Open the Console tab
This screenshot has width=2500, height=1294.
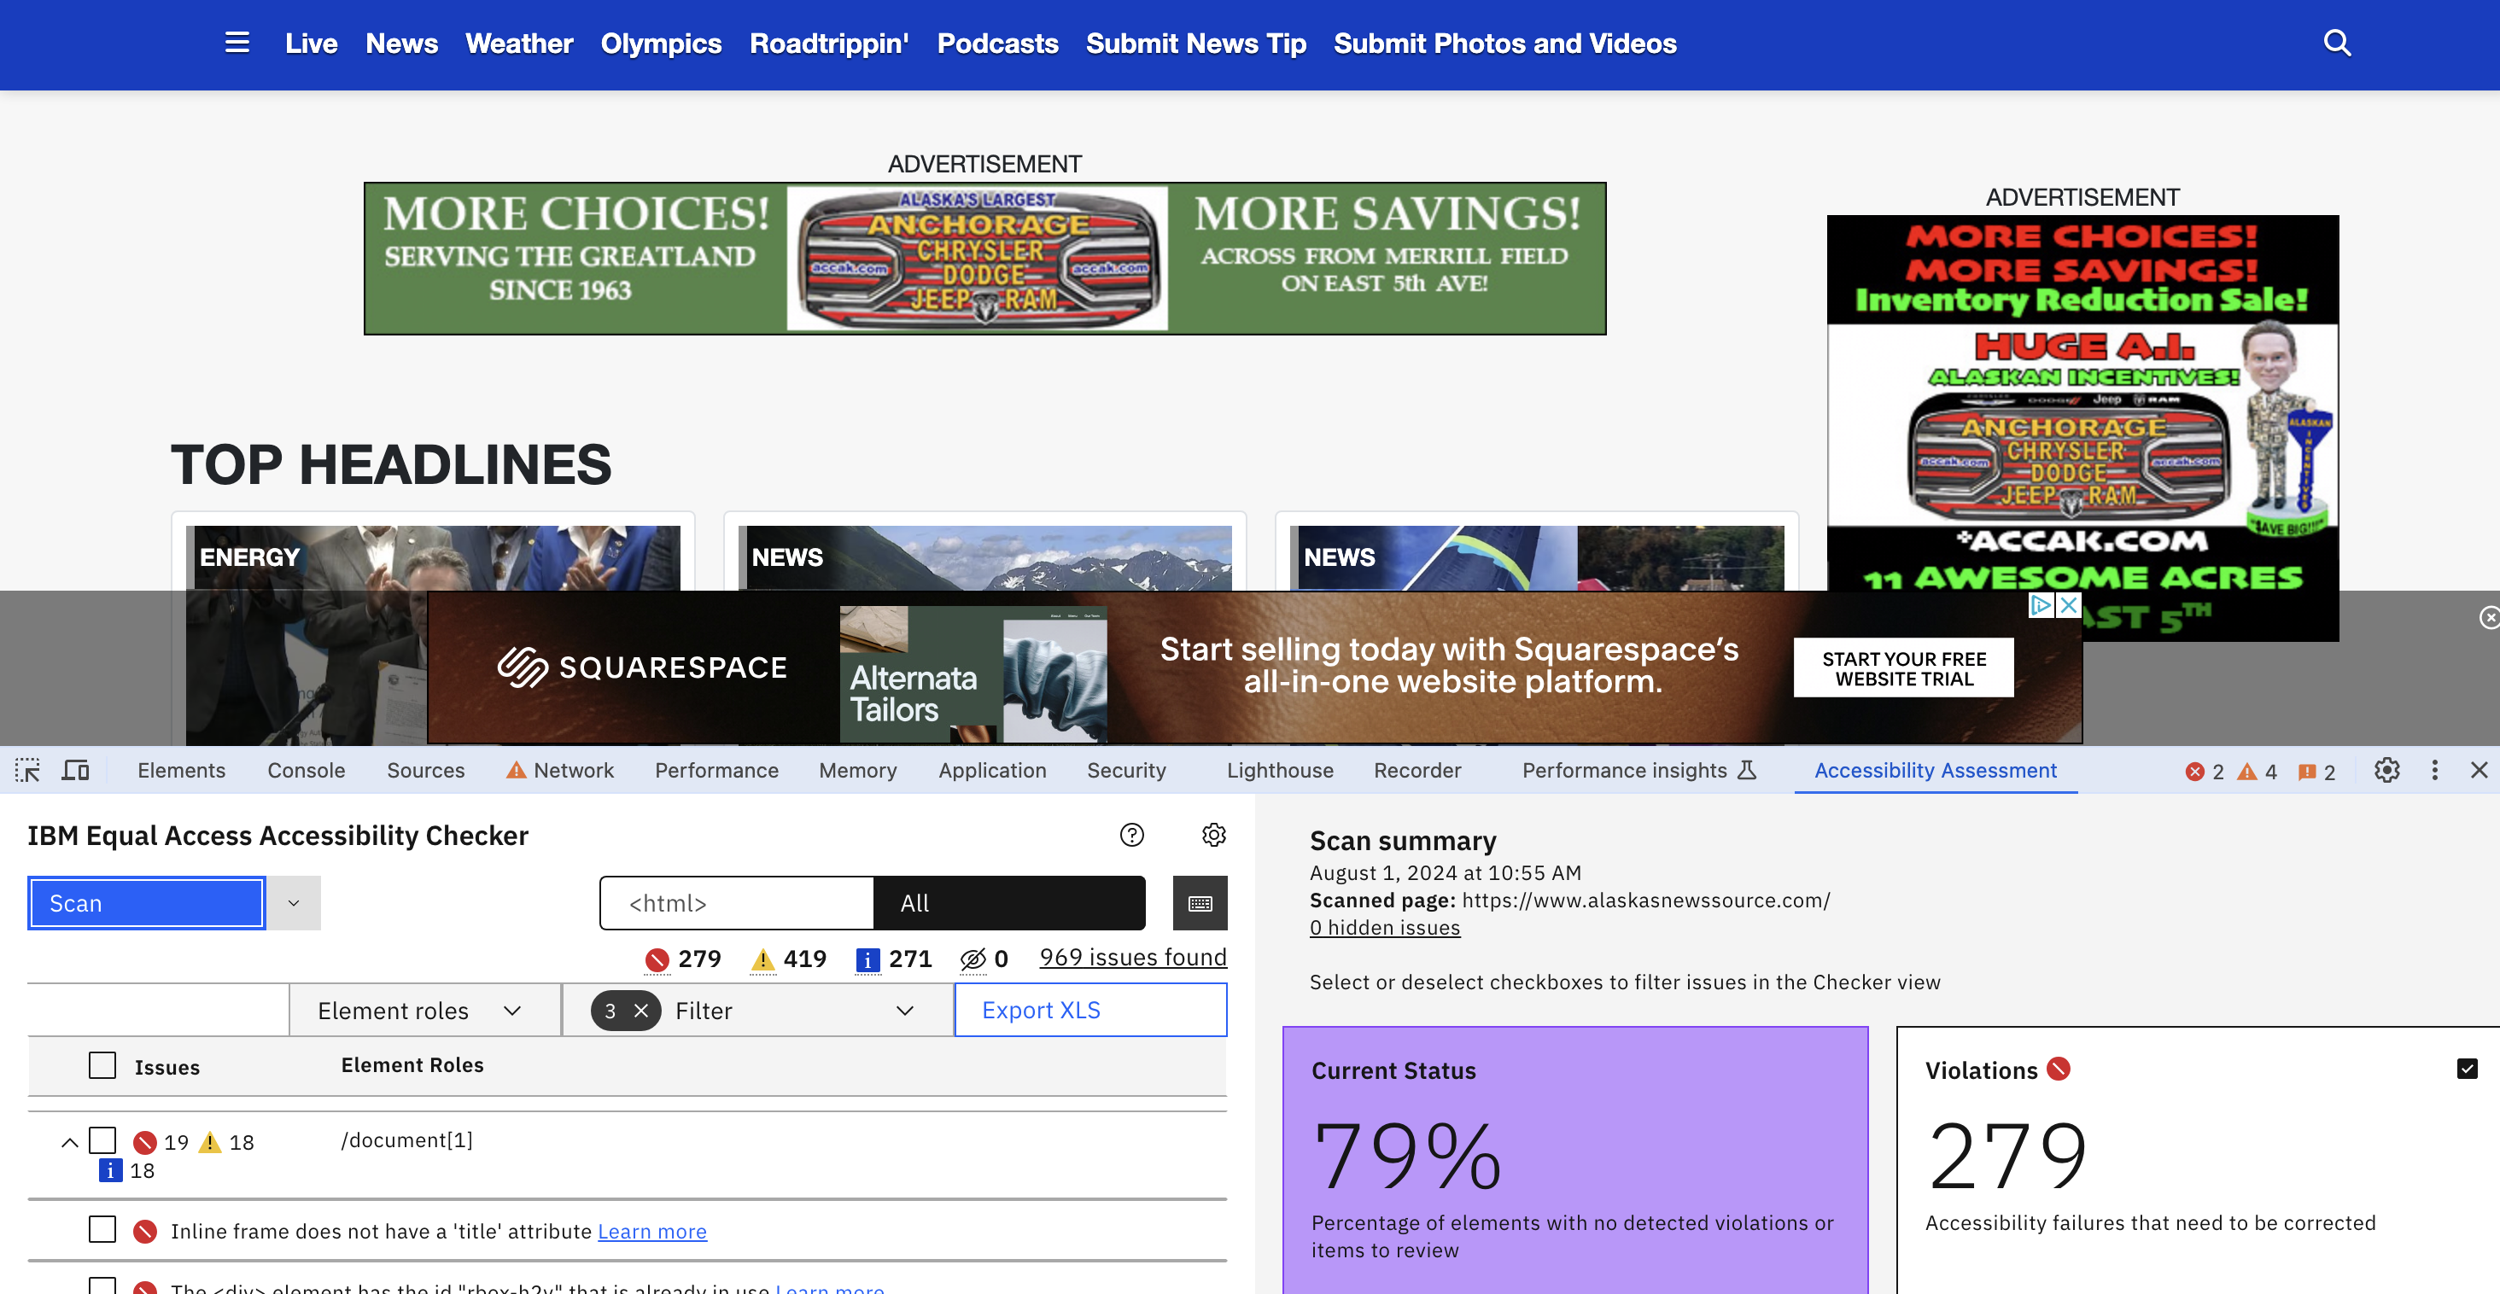pyautogui.click(x=306, y=770)
